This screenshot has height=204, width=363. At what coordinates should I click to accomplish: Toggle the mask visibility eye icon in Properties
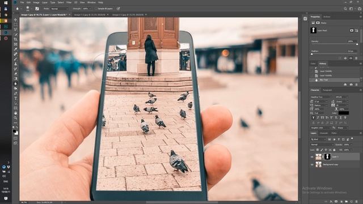351,58
